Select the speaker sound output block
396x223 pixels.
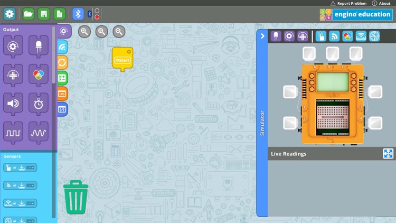click(13, 104)
